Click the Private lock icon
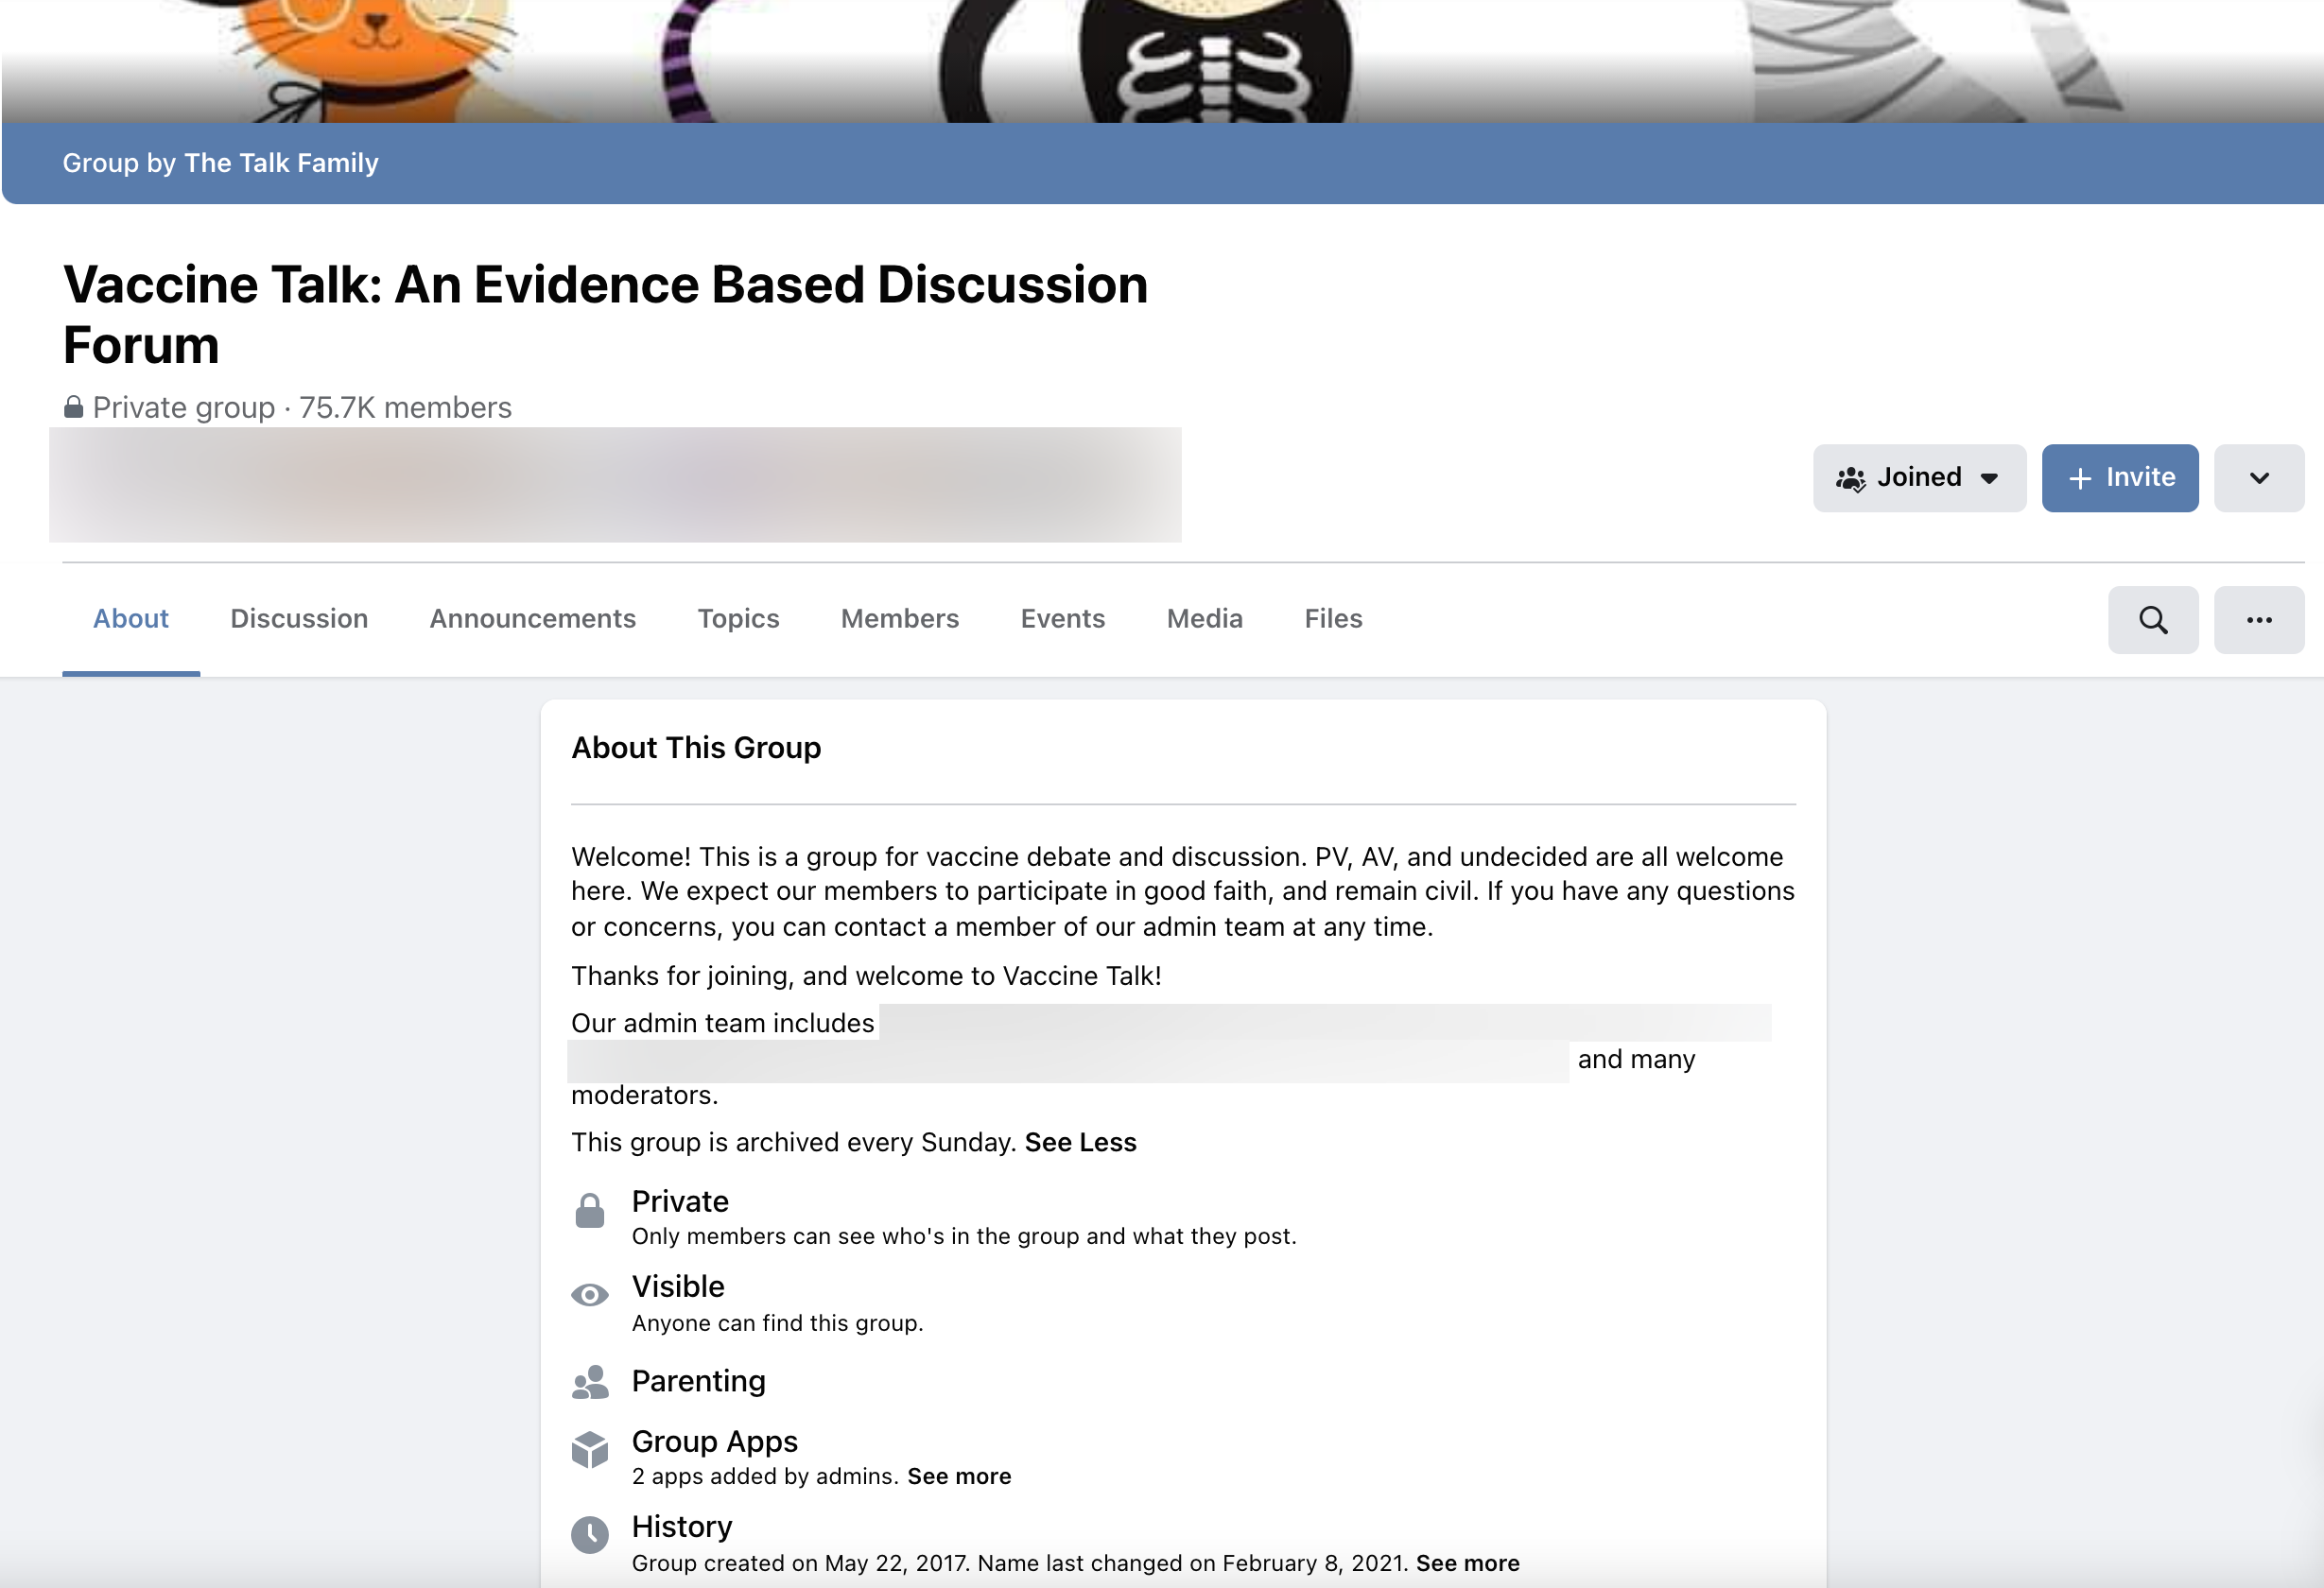Screen dimensions: 2324x1588 pos(590,1210)
